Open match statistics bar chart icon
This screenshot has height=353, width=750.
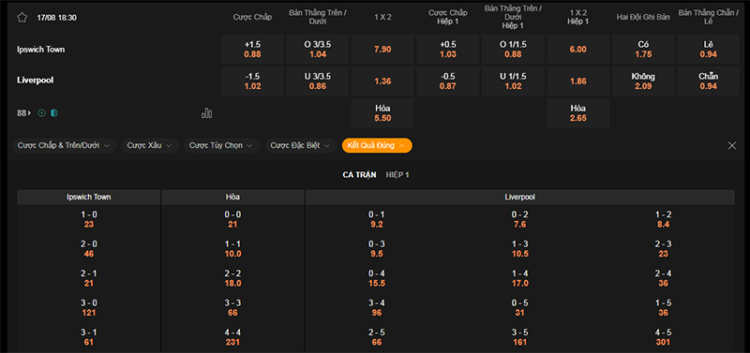(206, 113)
